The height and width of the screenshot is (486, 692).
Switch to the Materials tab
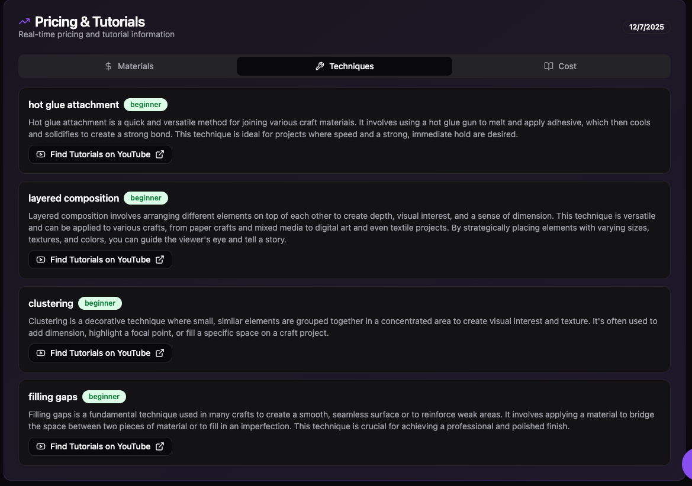tap(129, 66)
